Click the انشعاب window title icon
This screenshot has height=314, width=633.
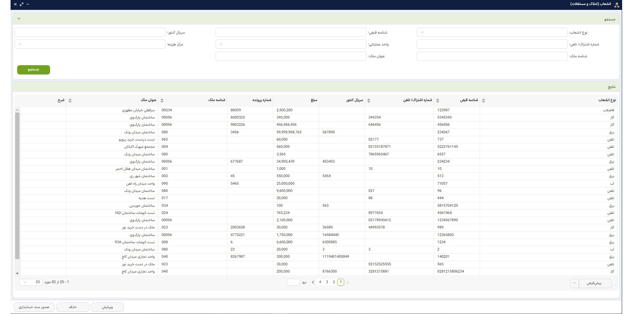coord(617,4)
